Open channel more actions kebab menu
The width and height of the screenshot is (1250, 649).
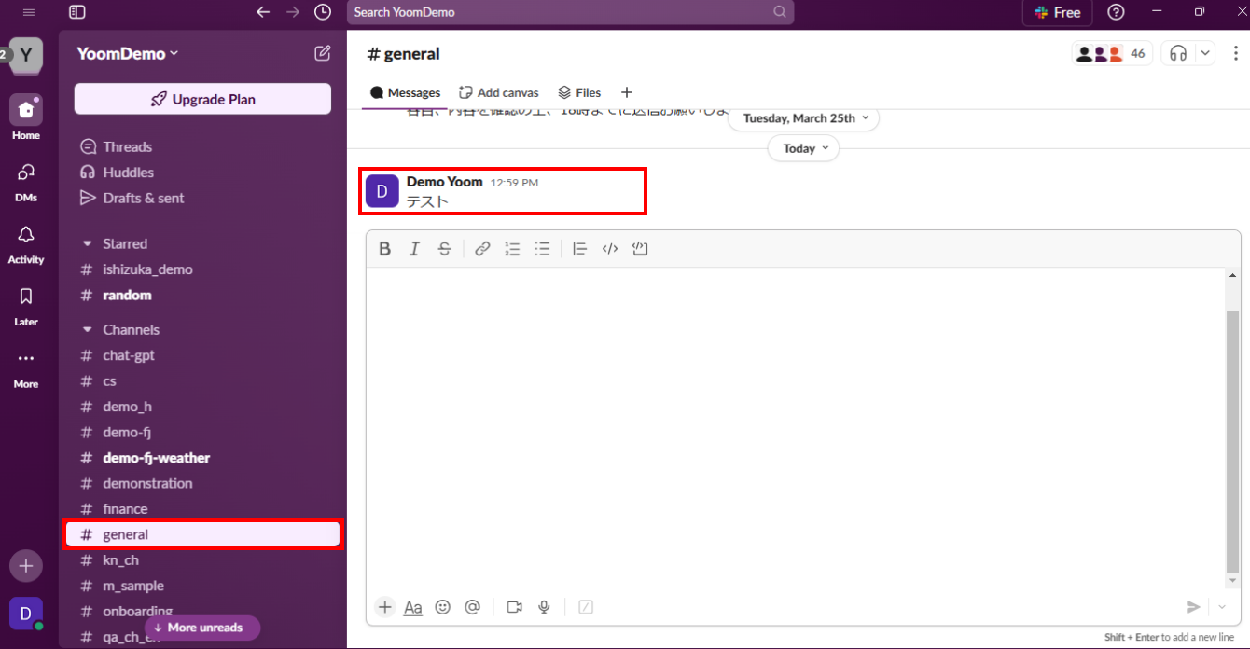coord(1235,53)
